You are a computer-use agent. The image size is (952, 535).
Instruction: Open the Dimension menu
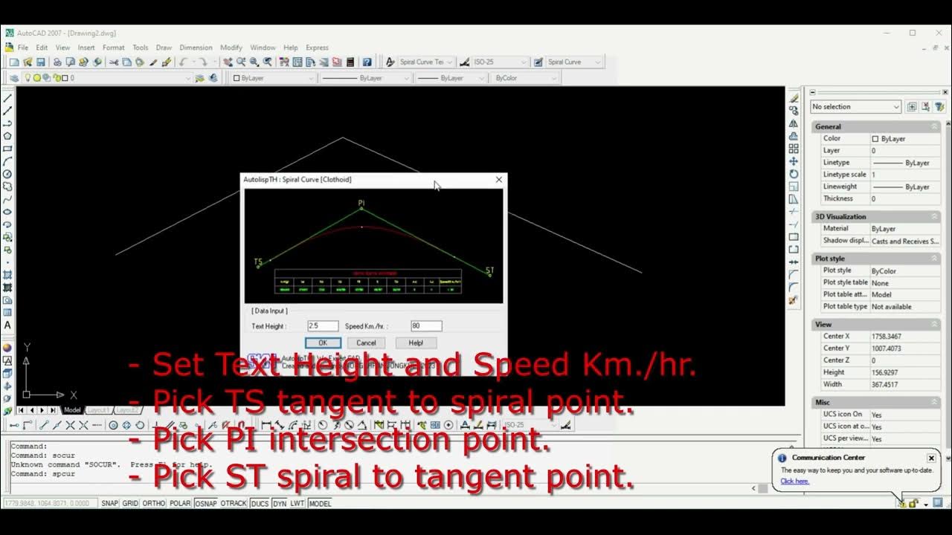point(196,48)
